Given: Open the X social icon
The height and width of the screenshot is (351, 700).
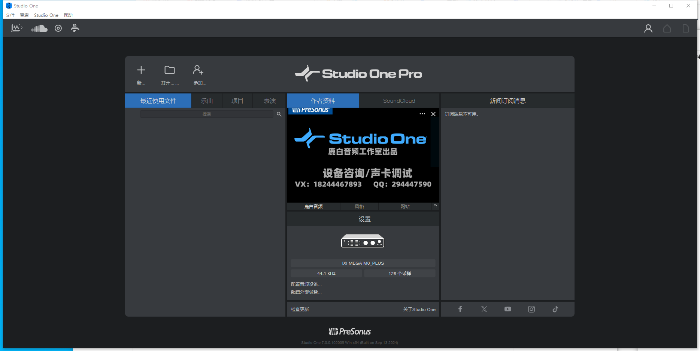Looking at the screenshot, I should click(484, 309).
